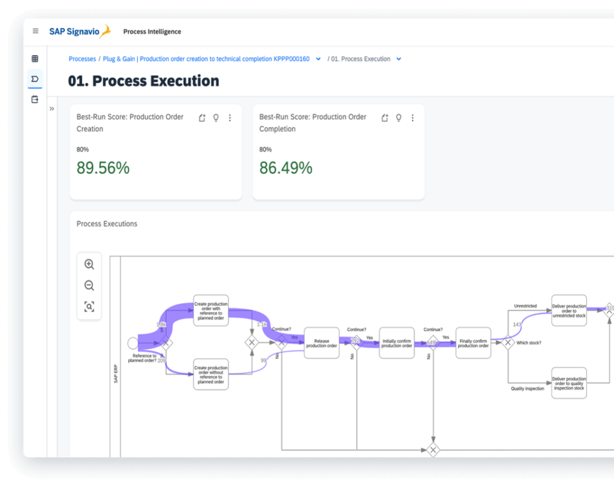Viewport: 614px width, 487px height.
Task: Select the Release production order task node
Action: (x=322, y=341)
